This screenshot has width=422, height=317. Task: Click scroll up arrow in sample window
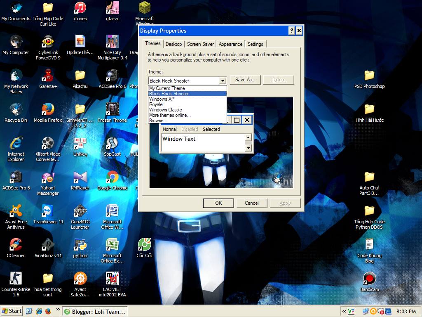[248, 138]
